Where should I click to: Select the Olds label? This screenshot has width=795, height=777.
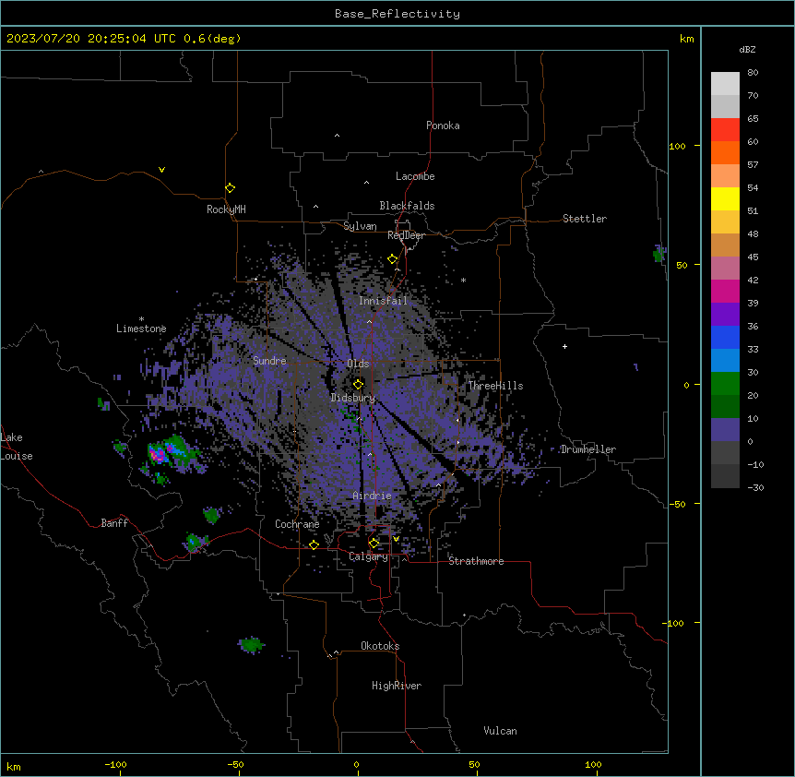click(358, 364)
